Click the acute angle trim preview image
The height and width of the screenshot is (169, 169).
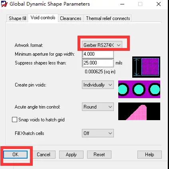tap(139, 111)
